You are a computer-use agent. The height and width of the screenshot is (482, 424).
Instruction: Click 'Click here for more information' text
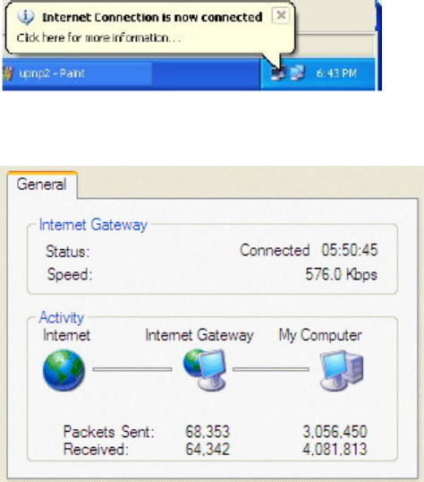click(x=98, y=38)
